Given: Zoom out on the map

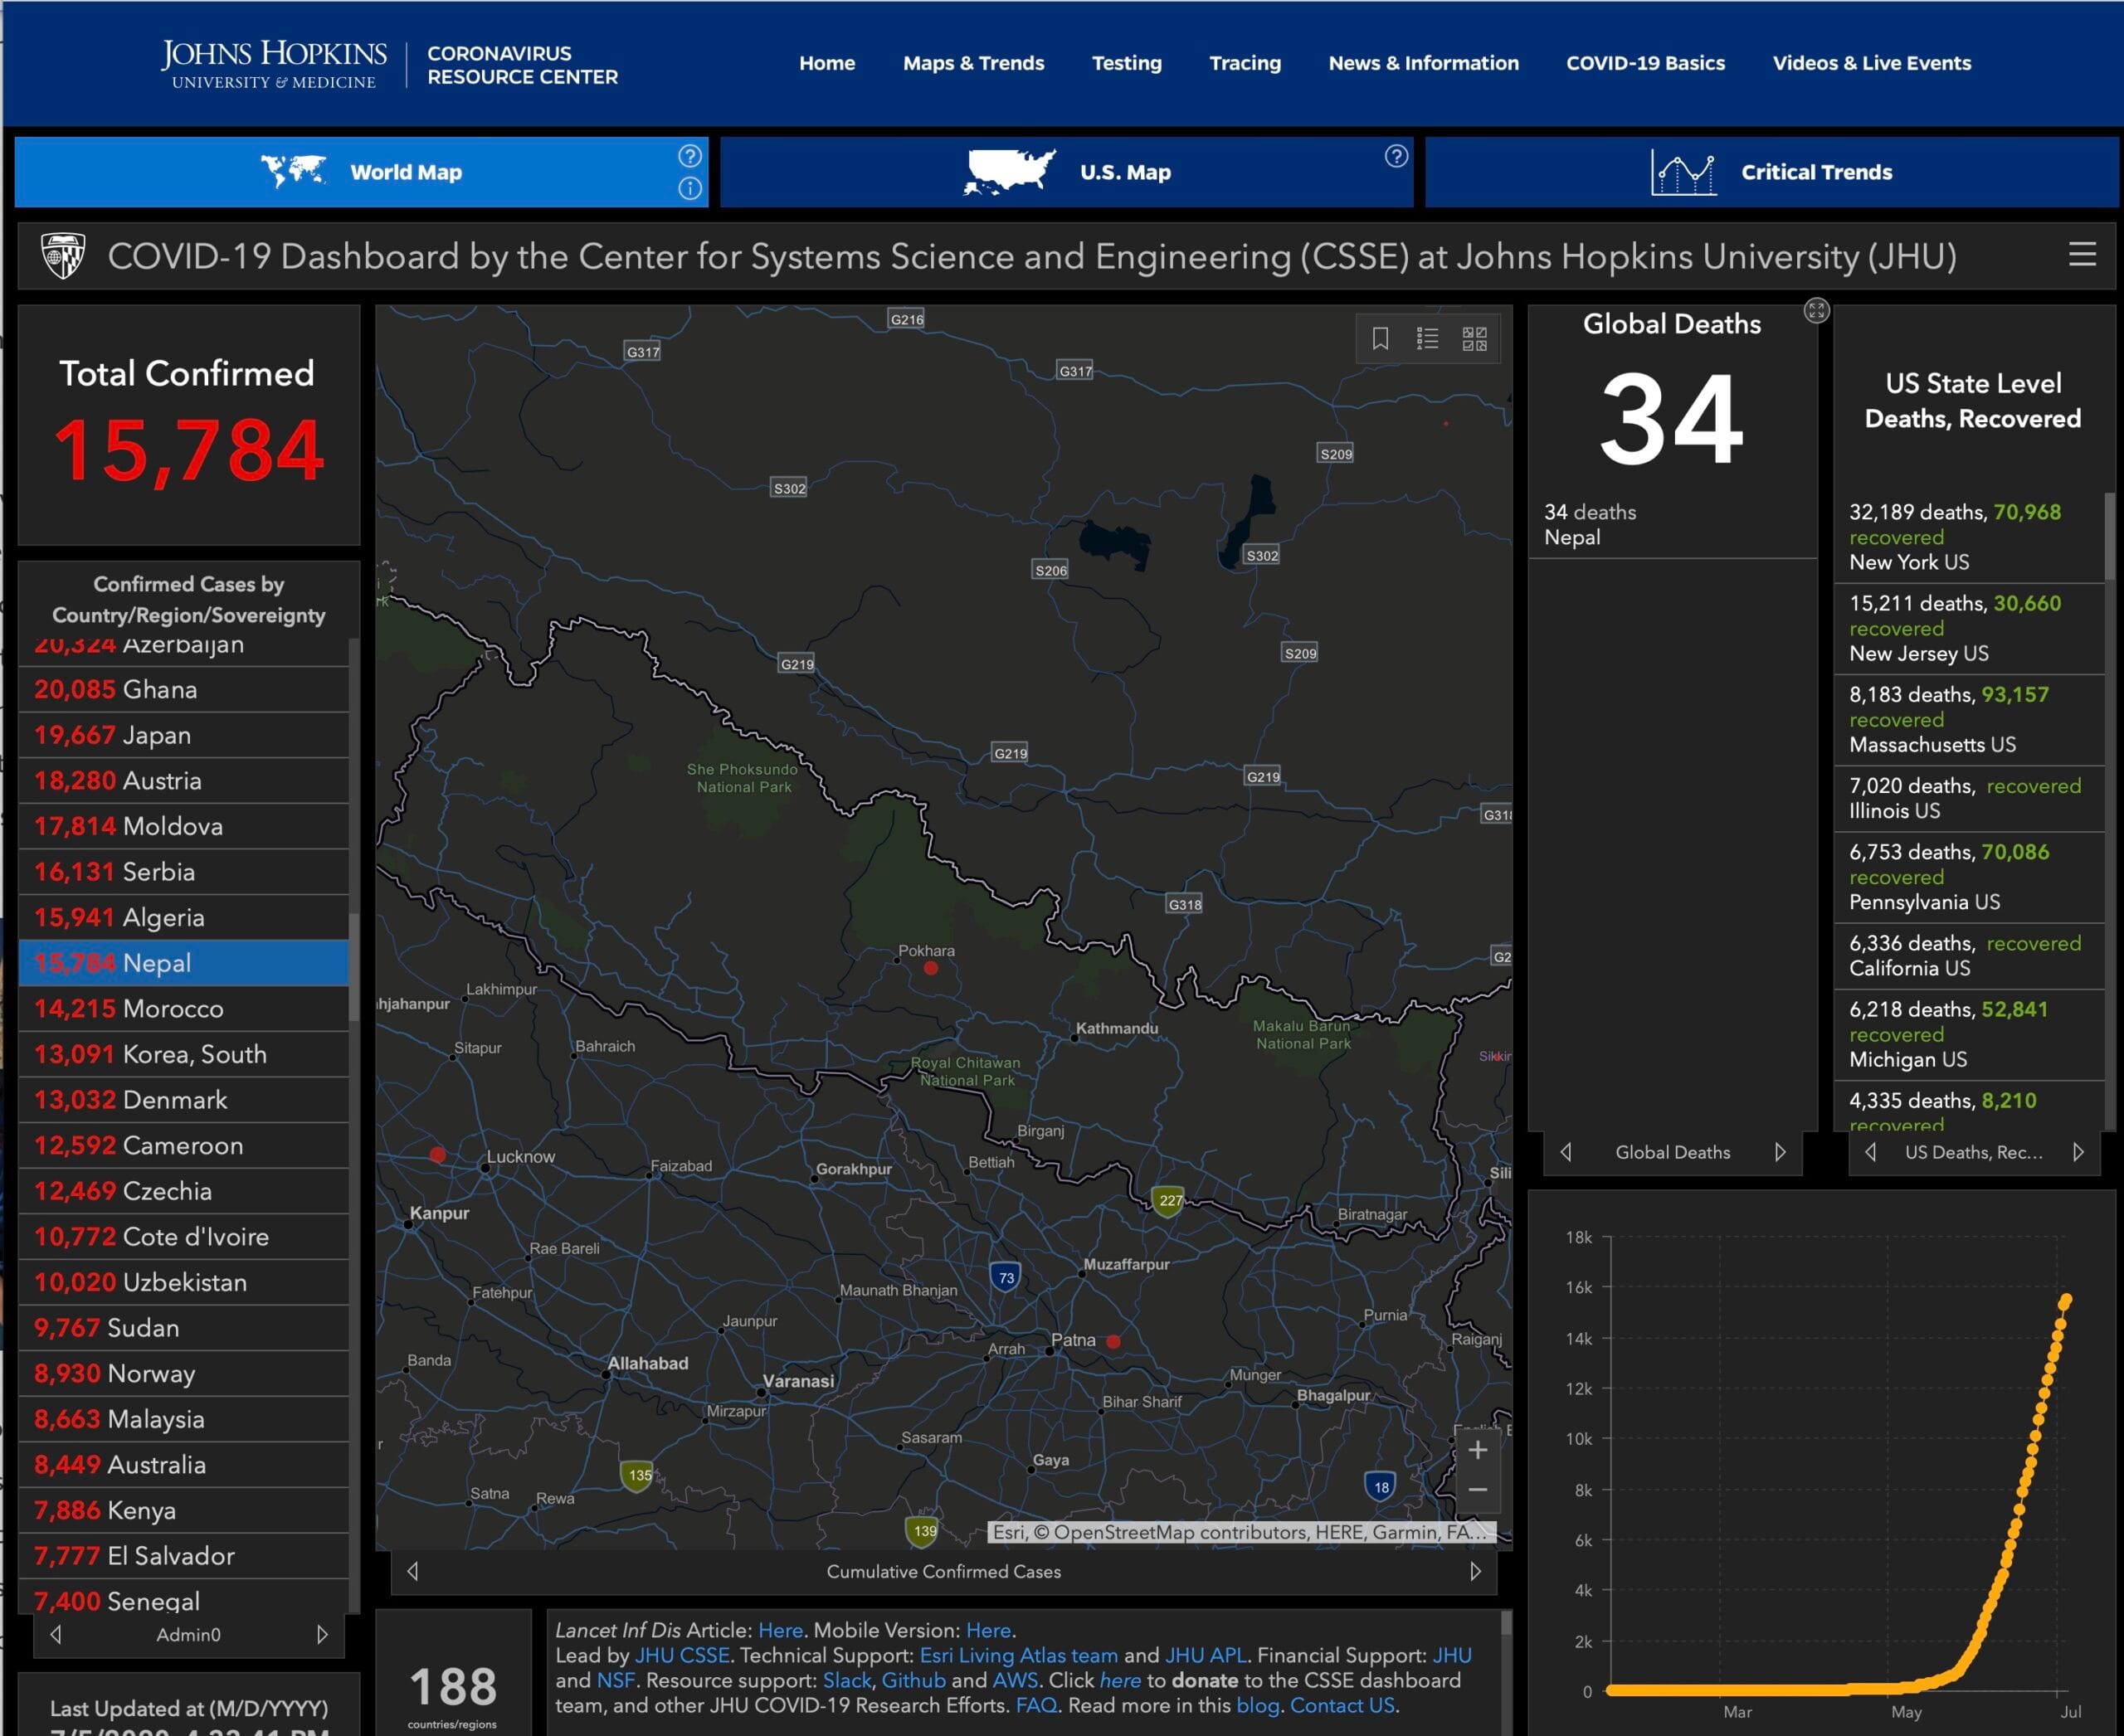Looking at the screenshot, I should pyautogui.click(x=1478, y=1489).
